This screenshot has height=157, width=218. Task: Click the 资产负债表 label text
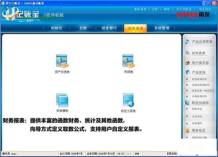(x=62, y=72)
